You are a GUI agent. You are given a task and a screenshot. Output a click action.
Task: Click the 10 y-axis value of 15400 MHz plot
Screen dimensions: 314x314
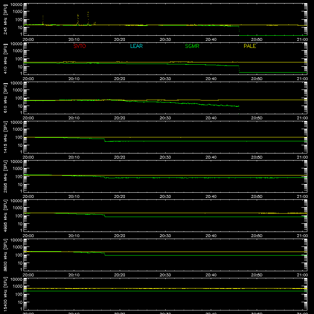pyautogui.click(x=20, y=302)
